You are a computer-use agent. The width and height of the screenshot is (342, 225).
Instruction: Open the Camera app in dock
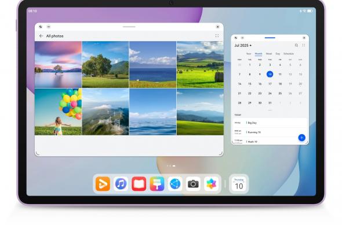193,184
